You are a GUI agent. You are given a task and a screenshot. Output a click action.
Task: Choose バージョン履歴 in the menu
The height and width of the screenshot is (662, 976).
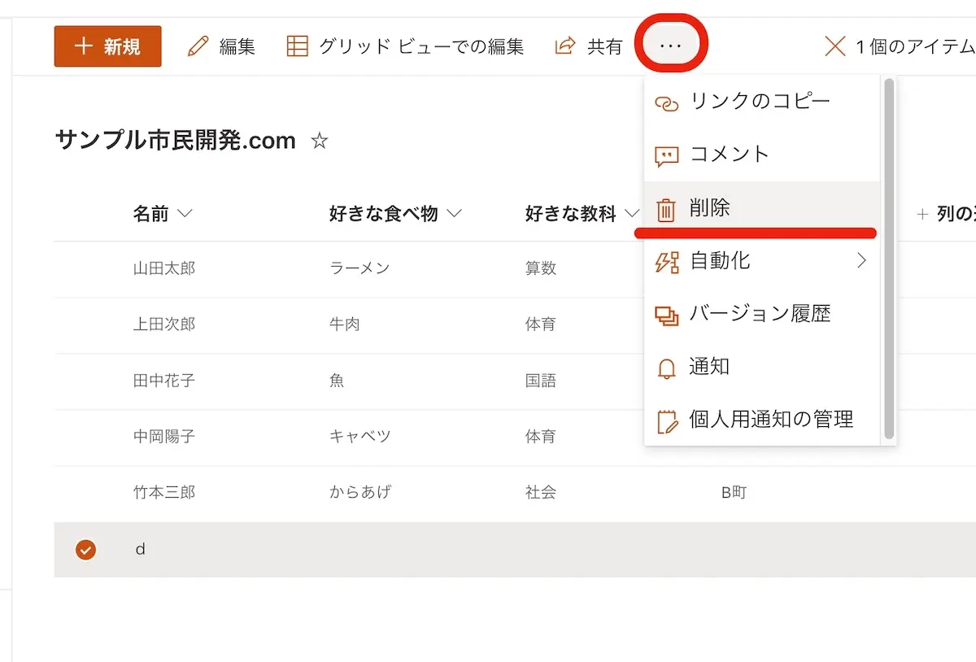[760, 314]
